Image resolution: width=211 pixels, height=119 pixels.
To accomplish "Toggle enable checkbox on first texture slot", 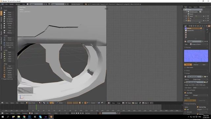I will [x=201, y=28].
